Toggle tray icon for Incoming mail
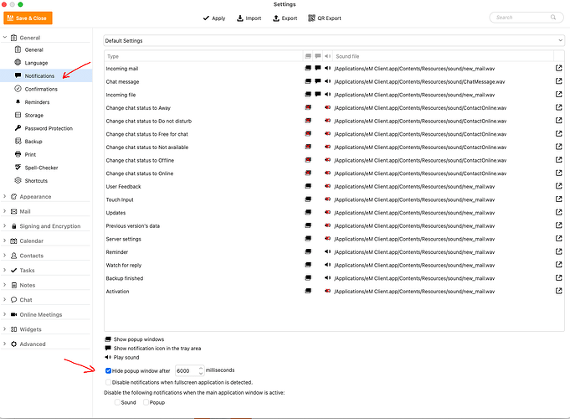 tap(318, 68)
